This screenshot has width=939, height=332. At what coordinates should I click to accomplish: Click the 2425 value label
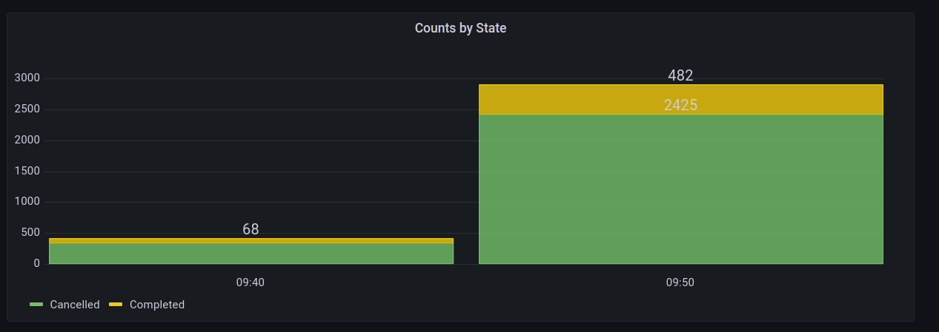coord(680,105)
